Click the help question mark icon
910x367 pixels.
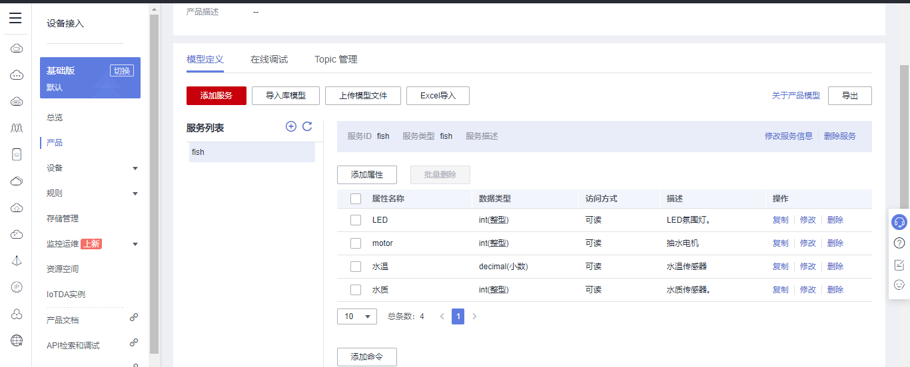tap(899, 243)
